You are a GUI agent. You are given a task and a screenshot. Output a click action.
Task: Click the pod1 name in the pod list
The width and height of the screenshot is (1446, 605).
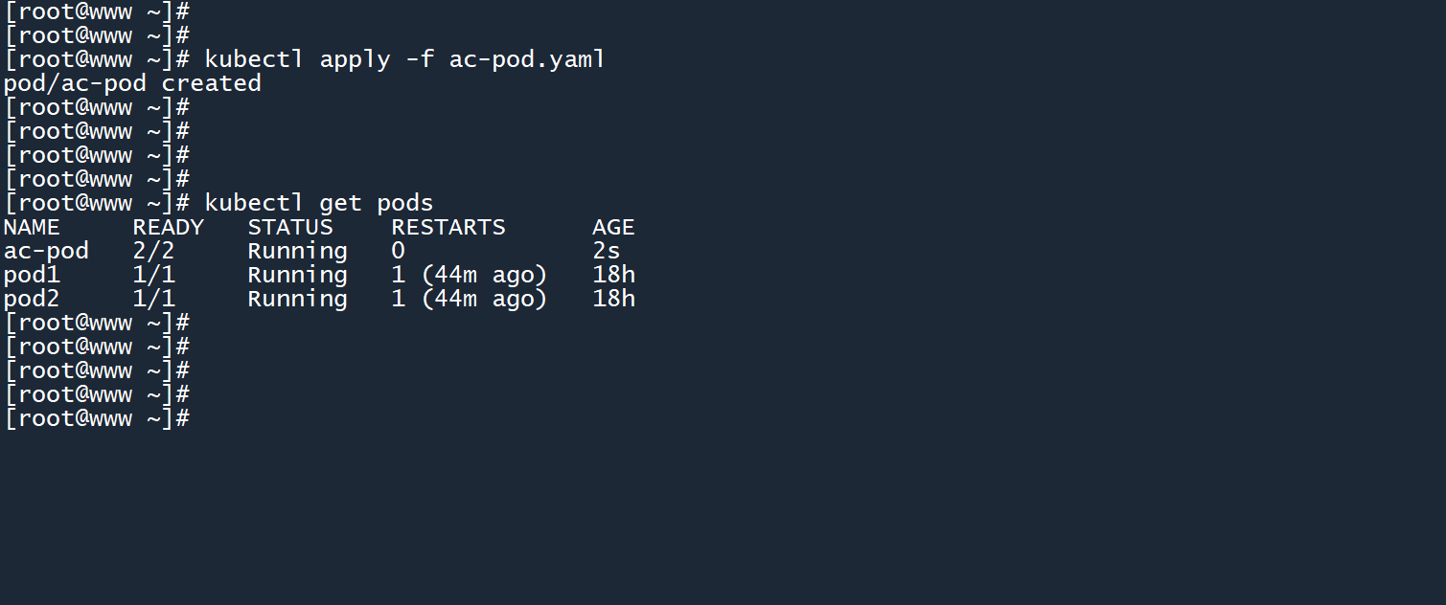click(x=32, y=275)
